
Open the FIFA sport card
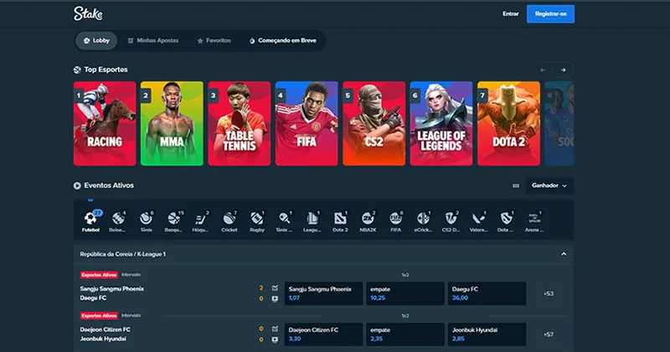(x=307, y=123)
